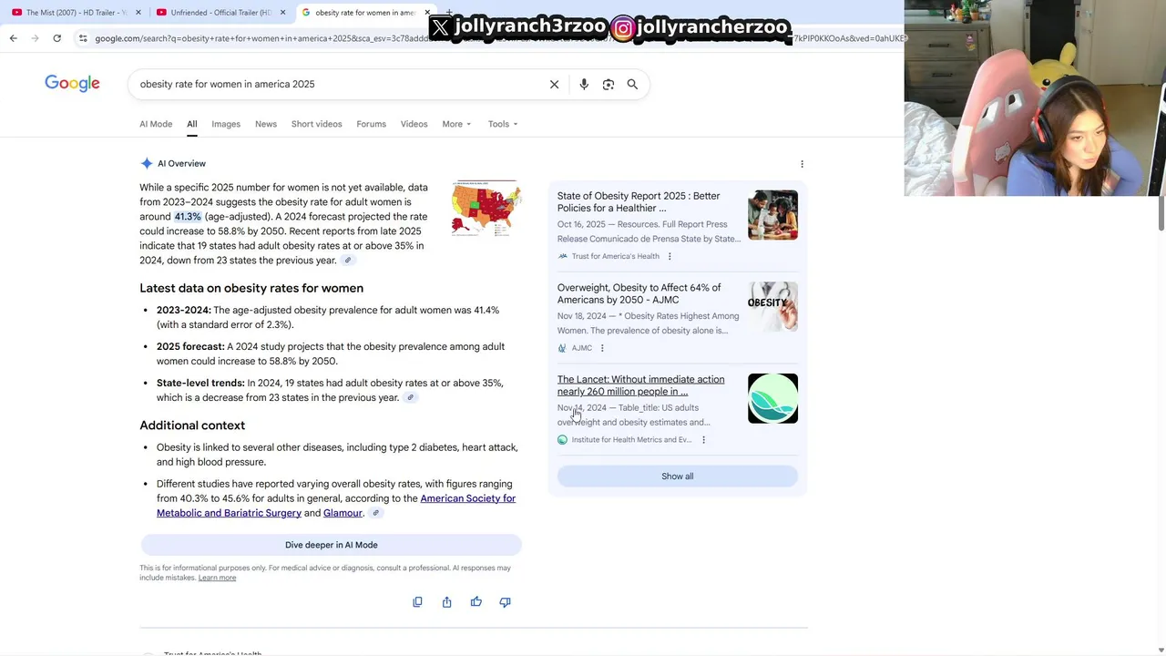Viewport: 1166px width, 656px height.
Task: Share the AI Overview
Action: click(x=446, y=602)
